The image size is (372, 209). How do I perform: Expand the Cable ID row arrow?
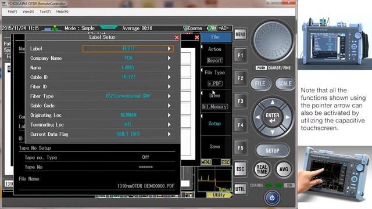pyautogui.click(x=169, y=77)
